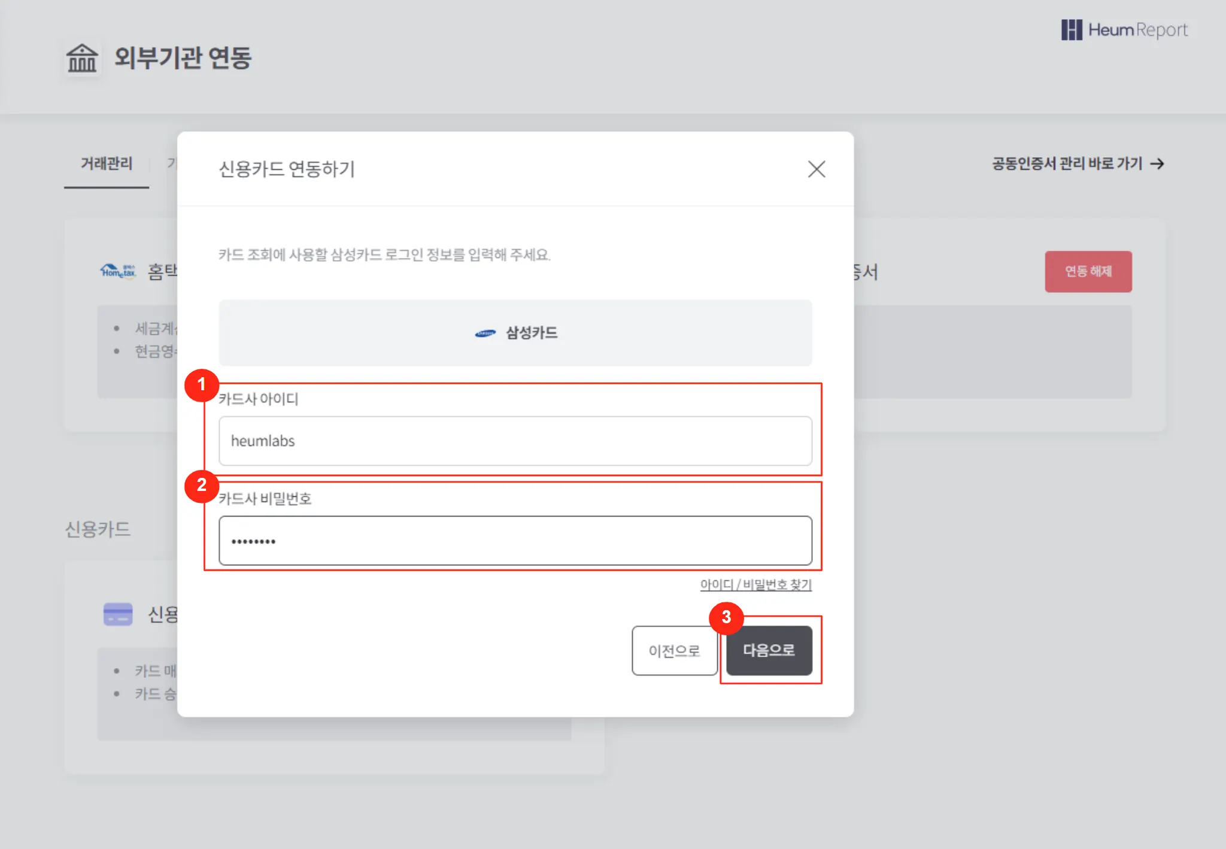Open 공동인증서 관리 바로 가기 link
Screen dimensions: 1226x849
(x=1067, y=163)
